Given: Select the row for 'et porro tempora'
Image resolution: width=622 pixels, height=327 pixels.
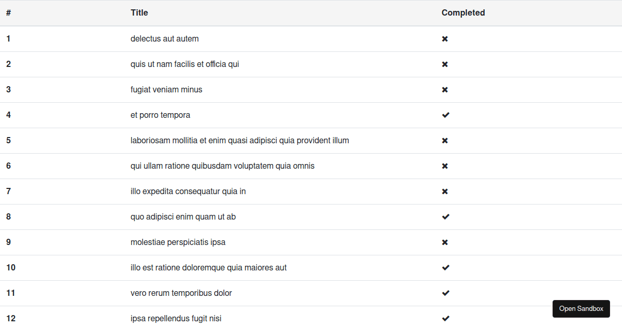Looking at the screenshot, I should [160, 115].
